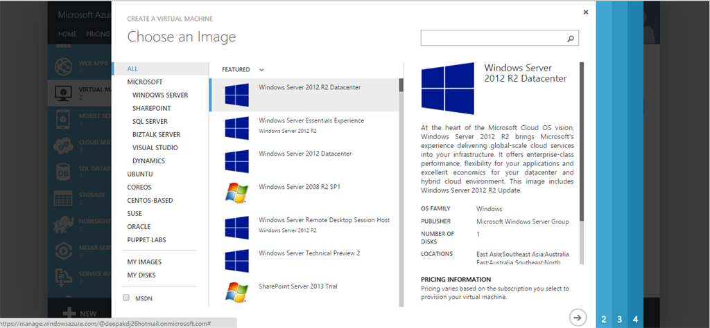Show COREOS images
The height and width of the screenshot is (328, 710).
(139, 187)
